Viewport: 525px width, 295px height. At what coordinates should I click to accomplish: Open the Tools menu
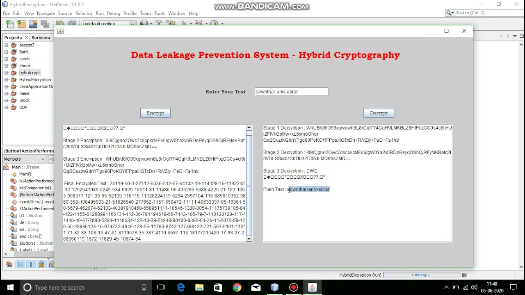(160, 14)
